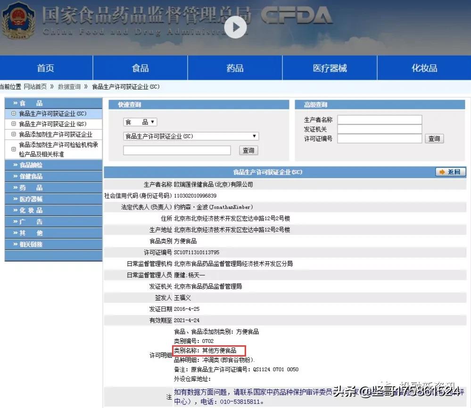Open 食品 in the top navigation bar
The height and width of the screenshot is (408, 471).
tap(140, 68)
